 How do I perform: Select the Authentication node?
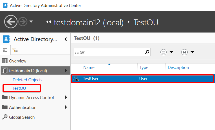tap(23, 107)
